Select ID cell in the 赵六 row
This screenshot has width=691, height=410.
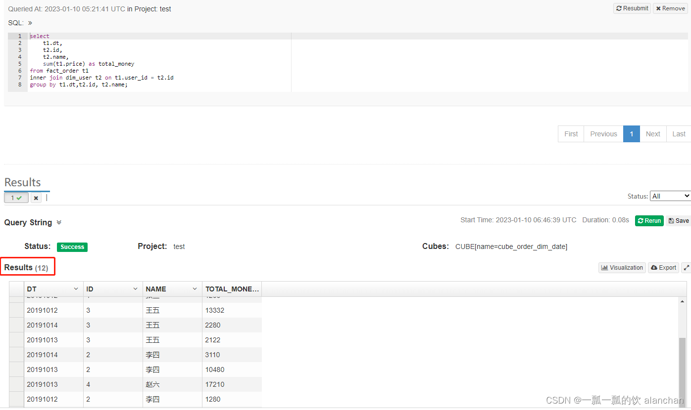click(x=113, y=384)
